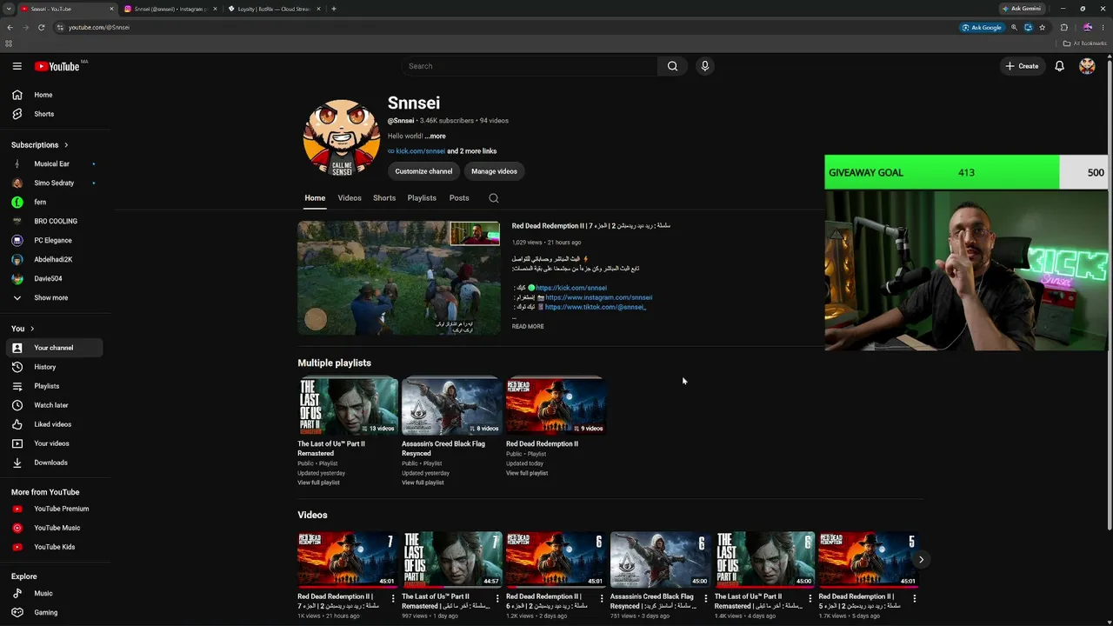Open Liked videos
Image resolution: width=1113 pixels, height=626 pixels.
coord(54,424)
